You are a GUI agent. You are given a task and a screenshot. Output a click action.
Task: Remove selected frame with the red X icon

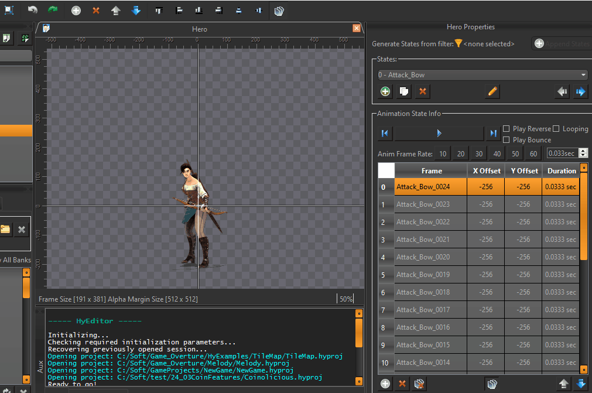point(402,384)
